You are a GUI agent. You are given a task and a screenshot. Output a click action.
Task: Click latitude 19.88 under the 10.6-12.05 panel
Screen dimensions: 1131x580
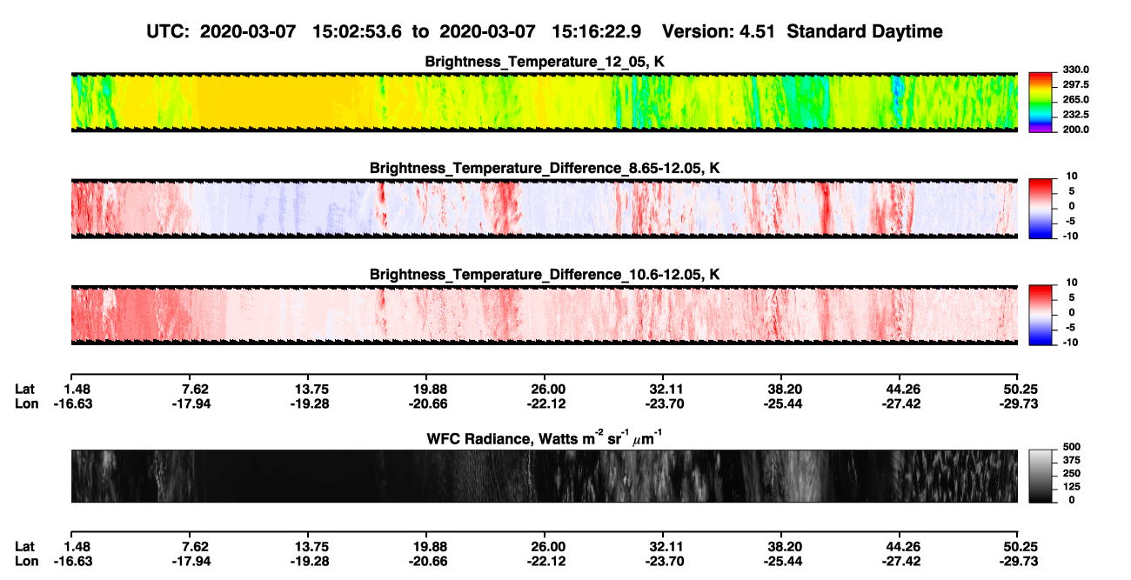pos(425,389)
